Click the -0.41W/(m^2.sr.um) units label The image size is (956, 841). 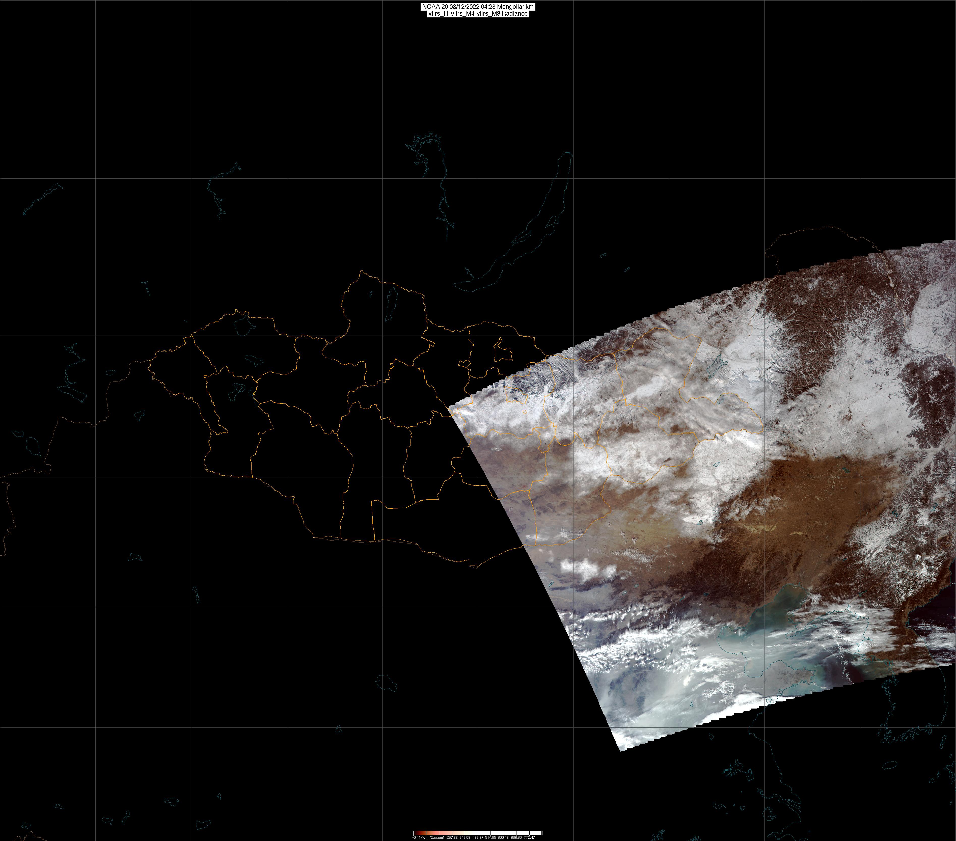coord(428,838)
